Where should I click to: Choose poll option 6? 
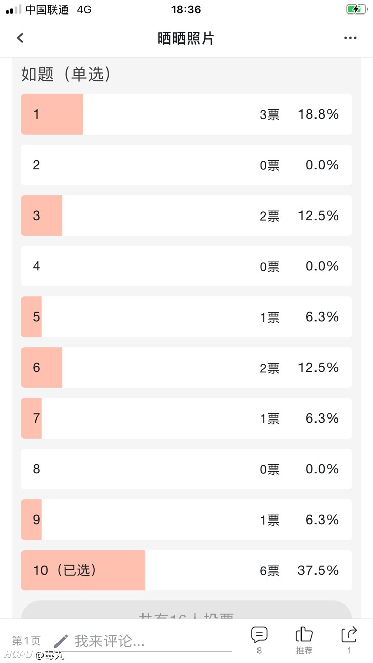click(187, 368)
